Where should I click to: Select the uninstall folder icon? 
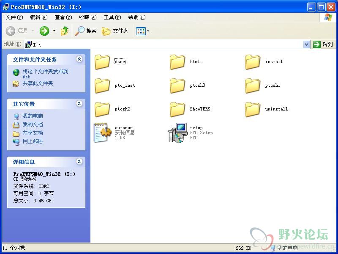click(253, 110)
